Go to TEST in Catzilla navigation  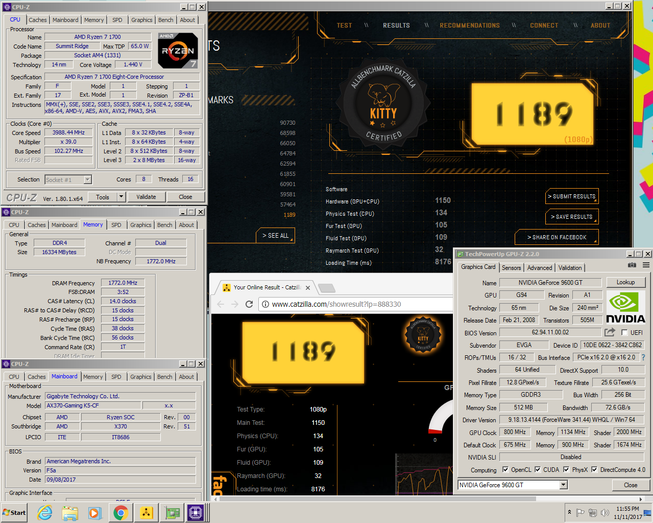344,26
